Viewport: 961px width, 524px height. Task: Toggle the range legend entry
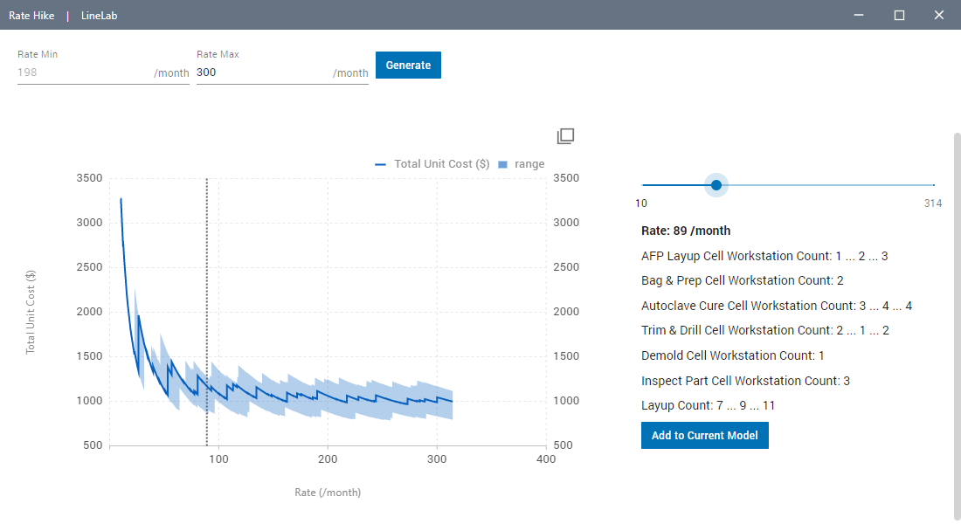(522, 164)
